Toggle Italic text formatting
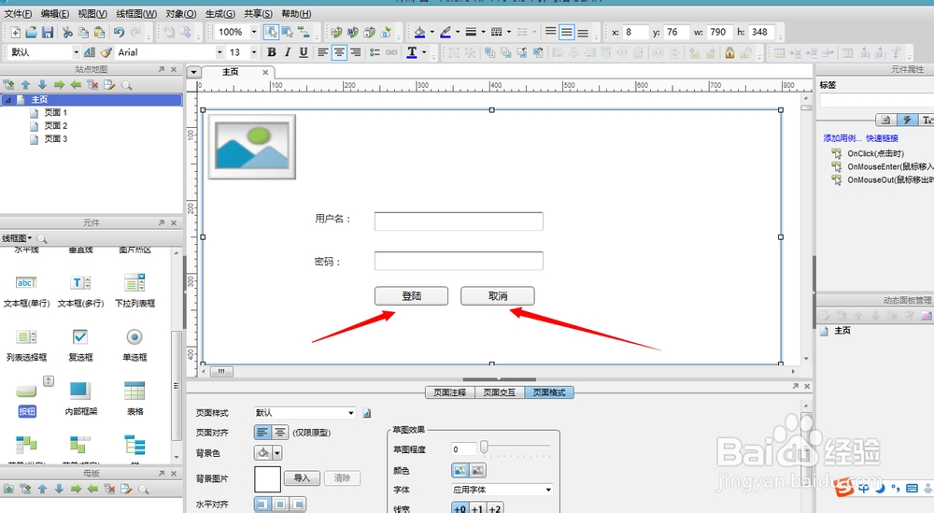This screenshot has width=934, height=513. click(x=288, y=52)
